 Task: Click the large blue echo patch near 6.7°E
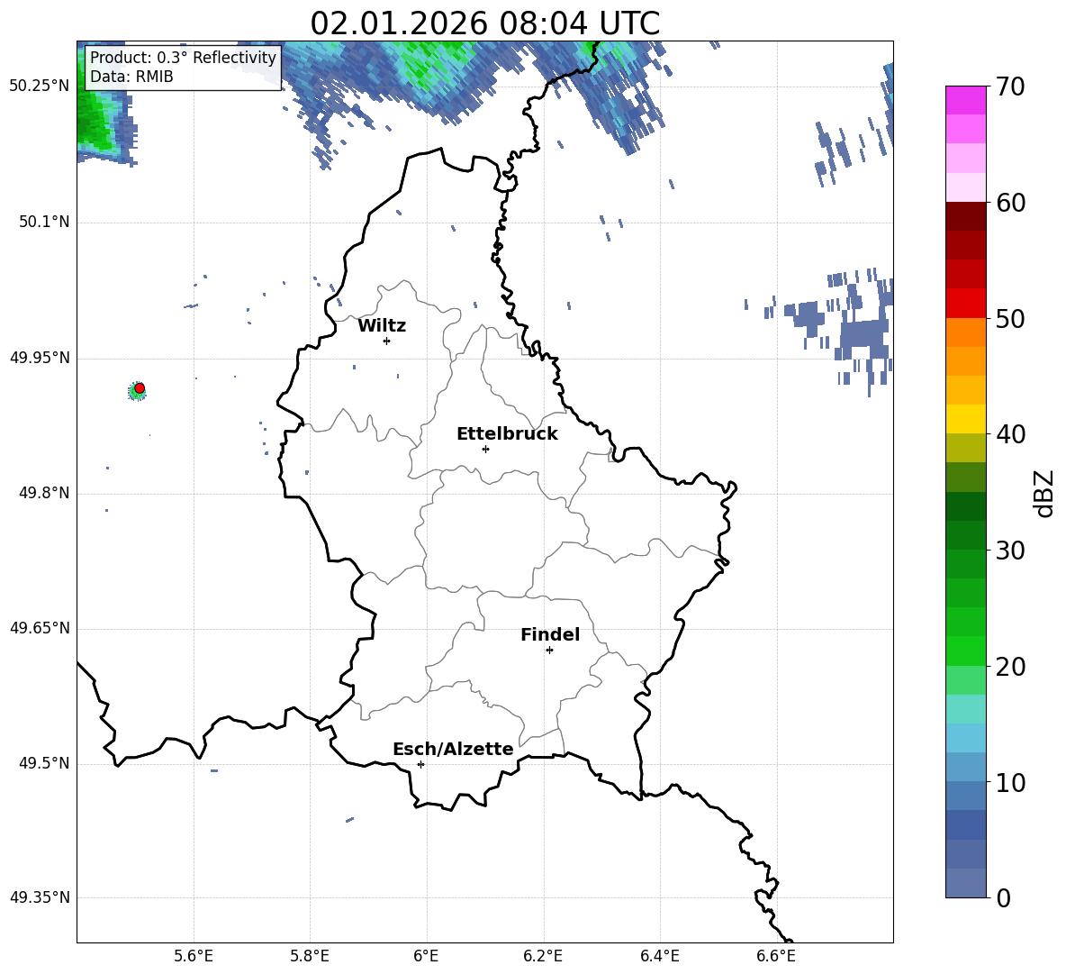[864, 334]
